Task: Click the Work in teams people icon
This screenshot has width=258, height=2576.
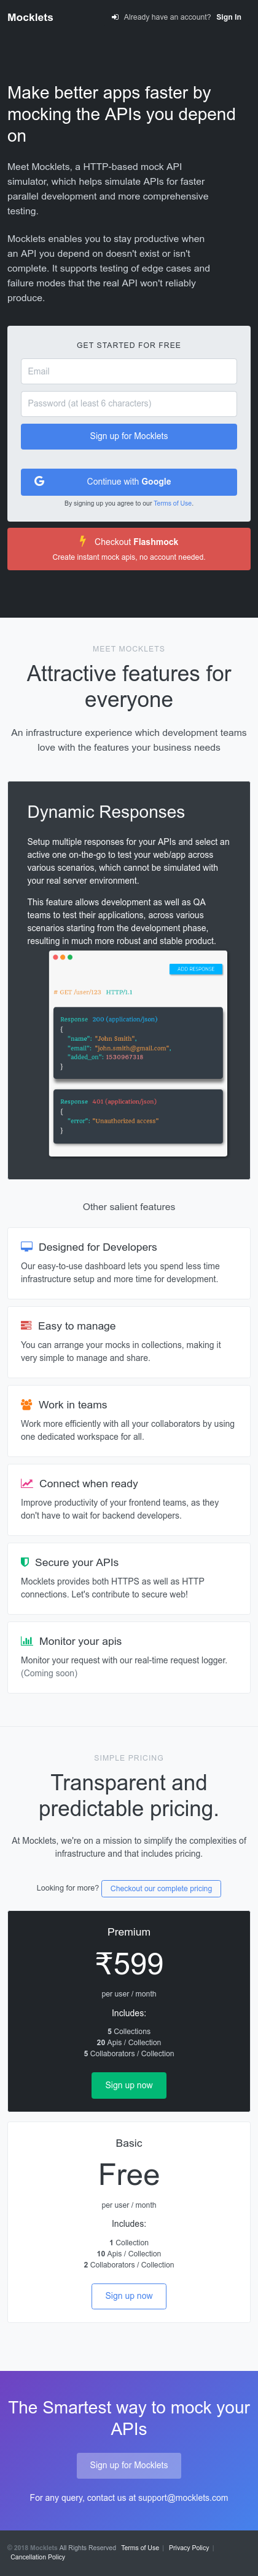Action: [27, 1404]
